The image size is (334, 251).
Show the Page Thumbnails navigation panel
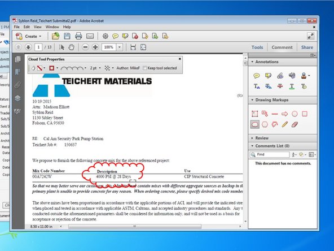click(x=17, y=59)
